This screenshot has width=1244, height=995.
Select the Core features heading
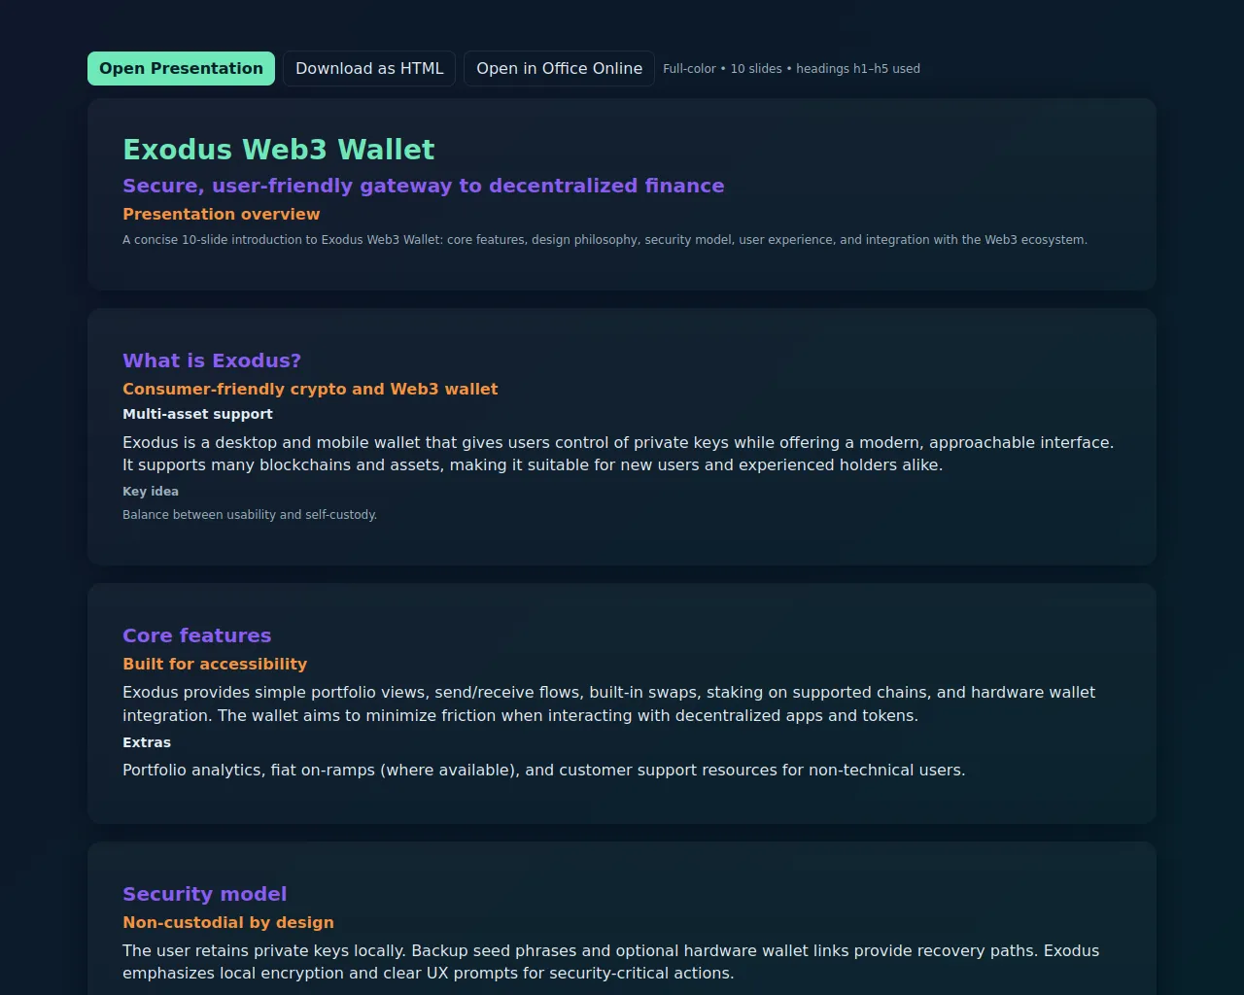point(197,635)
